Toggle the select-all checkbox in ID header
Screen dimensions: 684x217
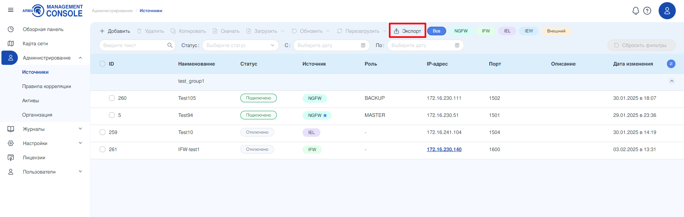(x=103, y=64)
